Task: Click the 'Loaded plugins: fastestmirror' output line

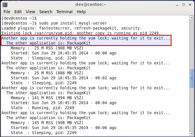Action: coord(71,28)
